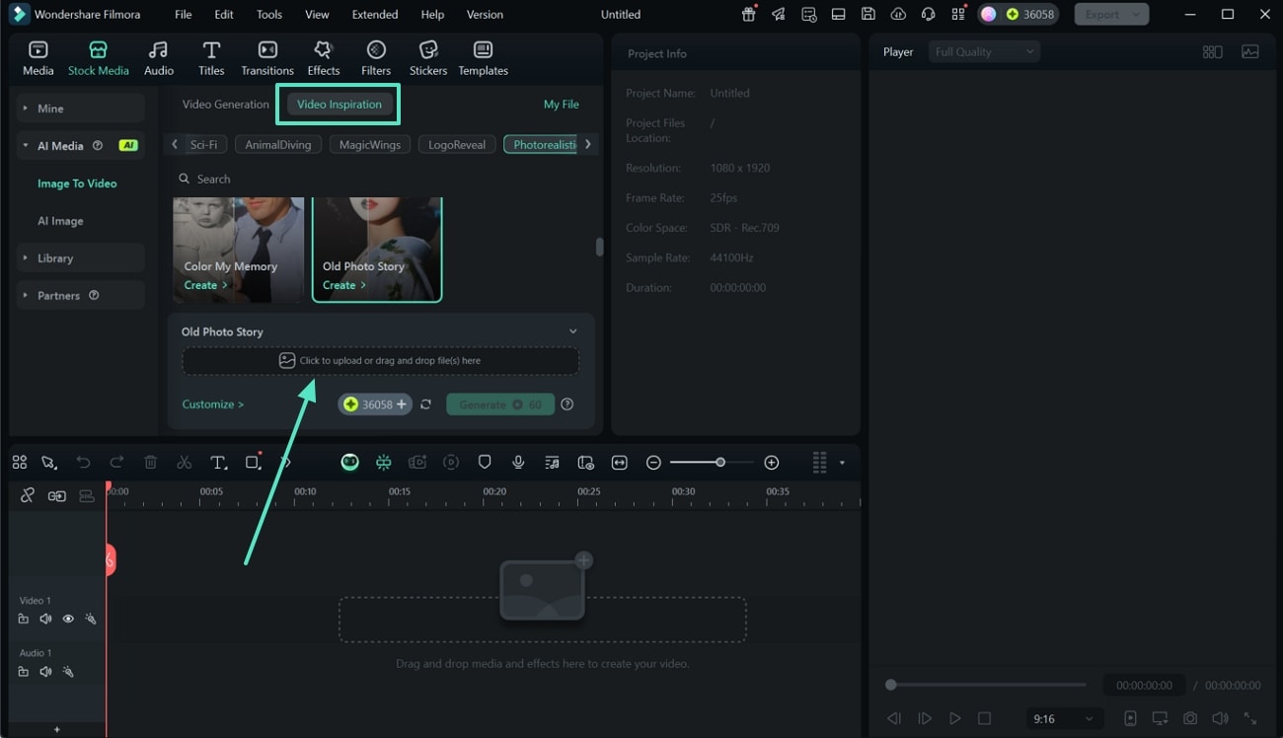
Task: Click the AI copilot robot icon
Action: point(349,462)
